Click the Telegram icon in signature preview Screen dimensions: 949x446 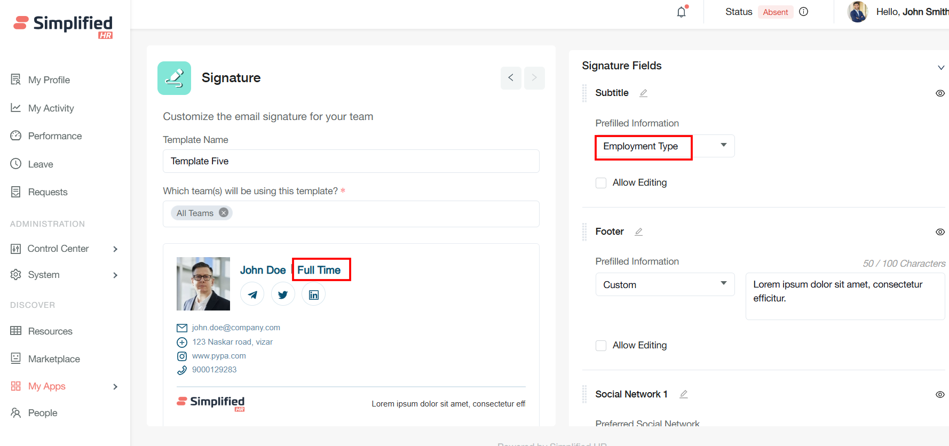[252, 294]
